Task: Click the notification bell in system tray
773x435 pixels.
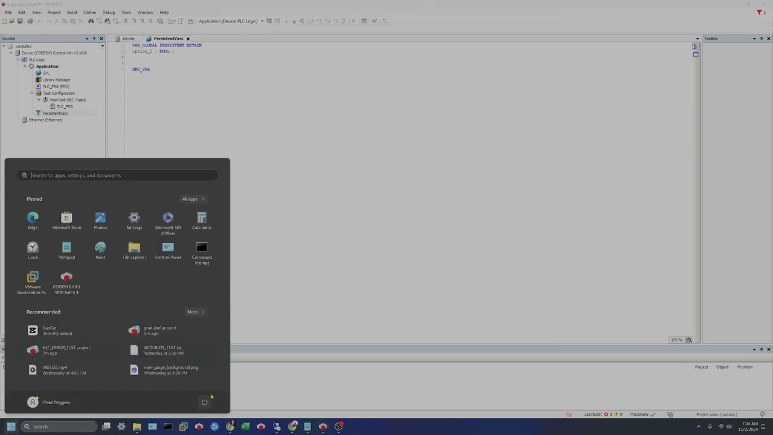Action: click(763, 427)
